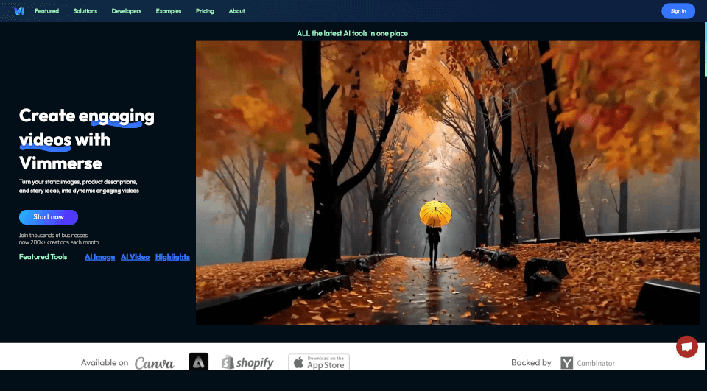
Task: Open the Featured menu item
Action: click(x=47, y=11)
